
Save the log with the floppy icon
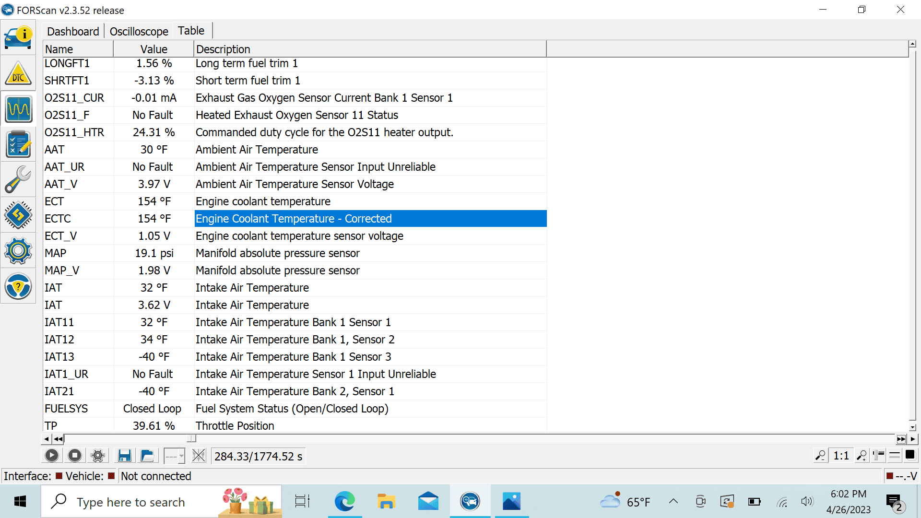click(x=125, y=456)
